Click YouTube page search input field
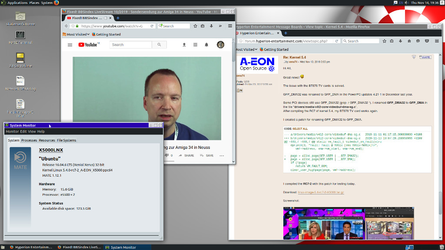The image size is (445, 250). click(x=130, y=45)
